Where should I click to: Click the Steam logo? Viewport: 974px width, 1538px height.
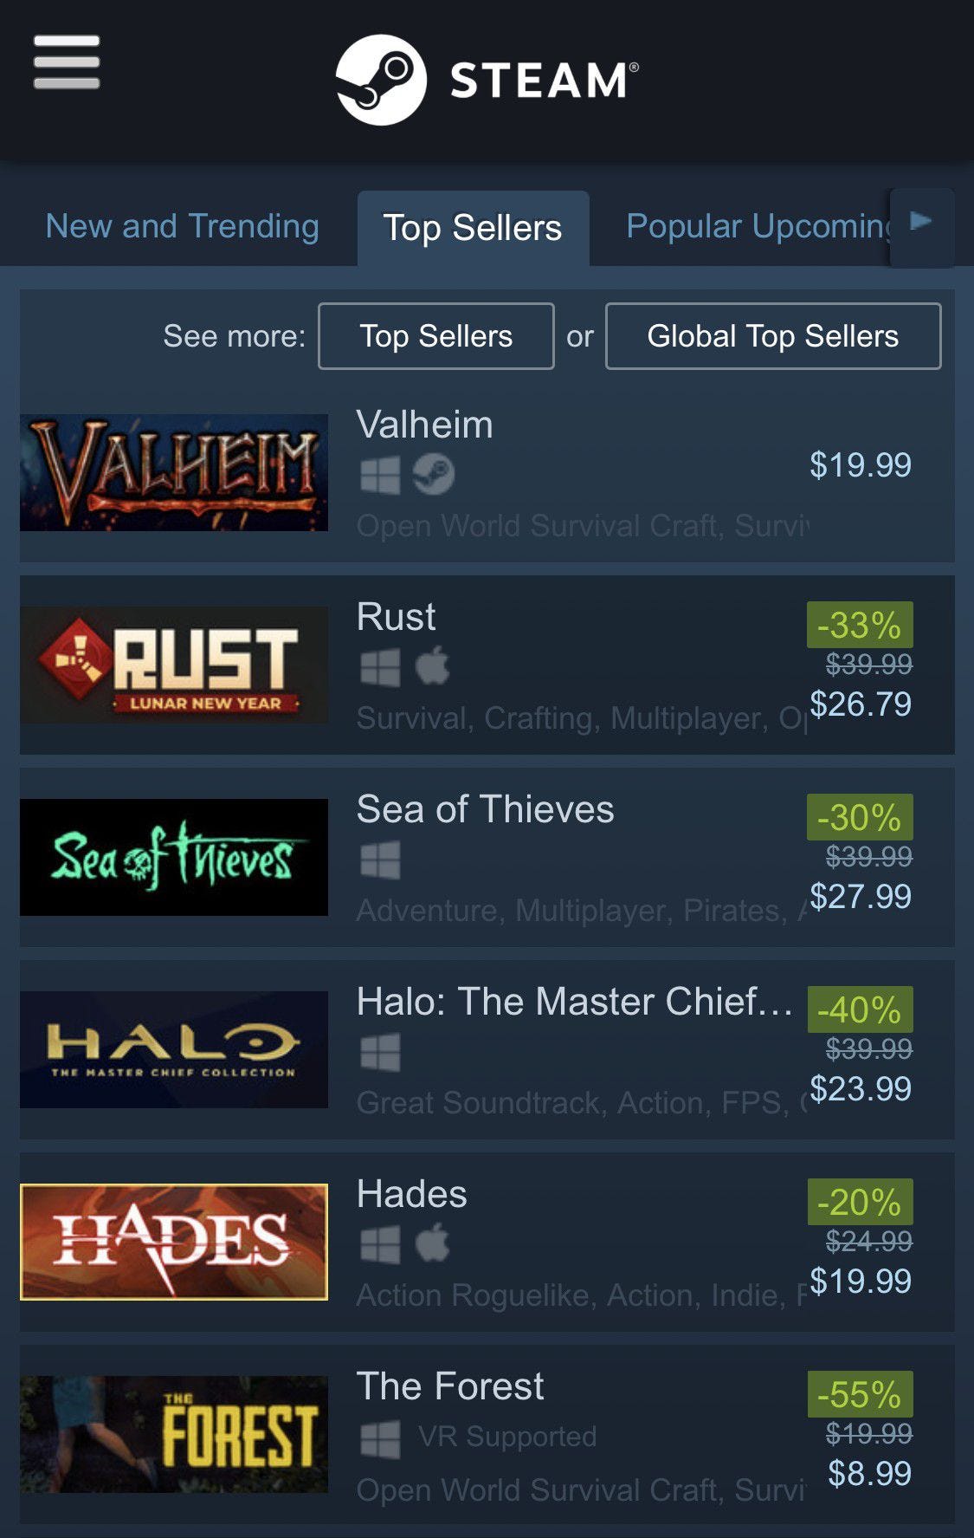[x=487, y=81]
